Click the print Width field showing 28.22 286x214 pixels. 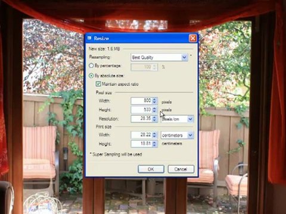pyautogui.click(x=142, y=135)
